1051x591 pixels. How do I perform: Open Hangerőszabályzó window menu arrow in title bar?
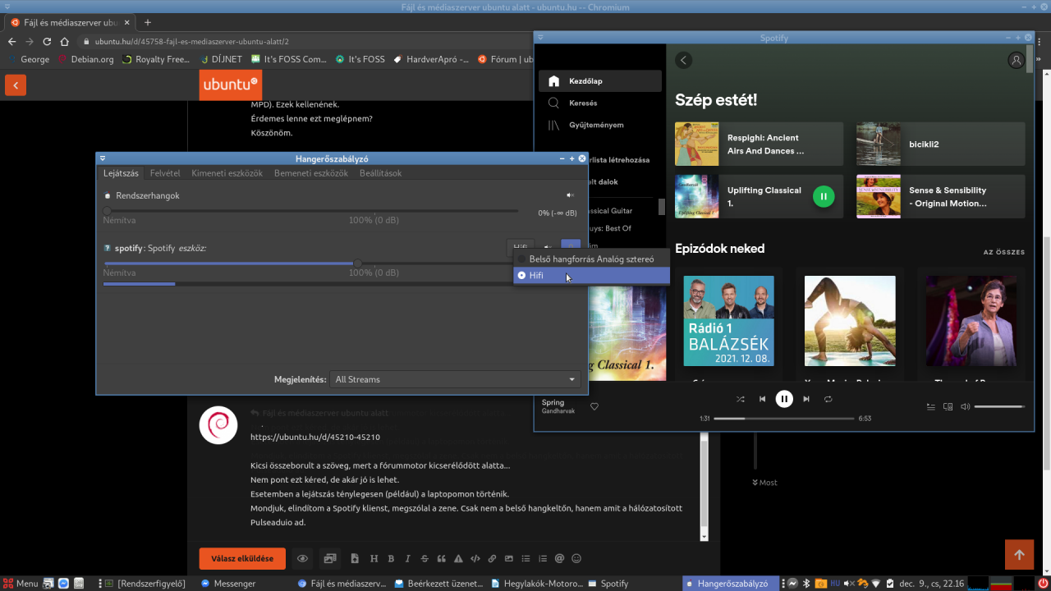click(102, 158)
